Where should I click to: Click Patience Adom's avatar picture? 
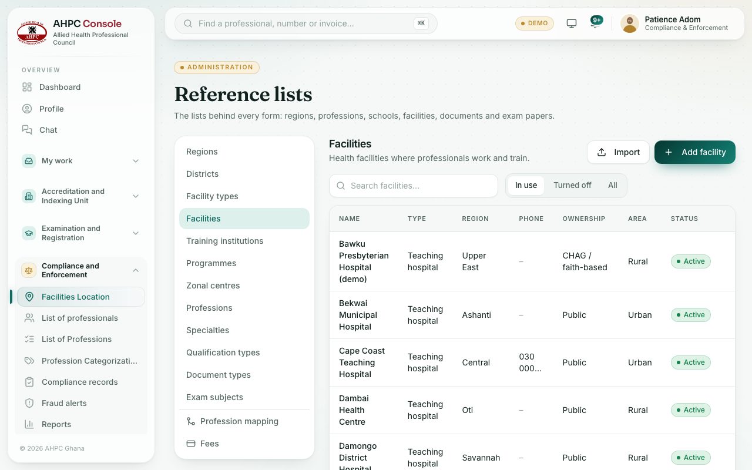(x=630, y=23)
